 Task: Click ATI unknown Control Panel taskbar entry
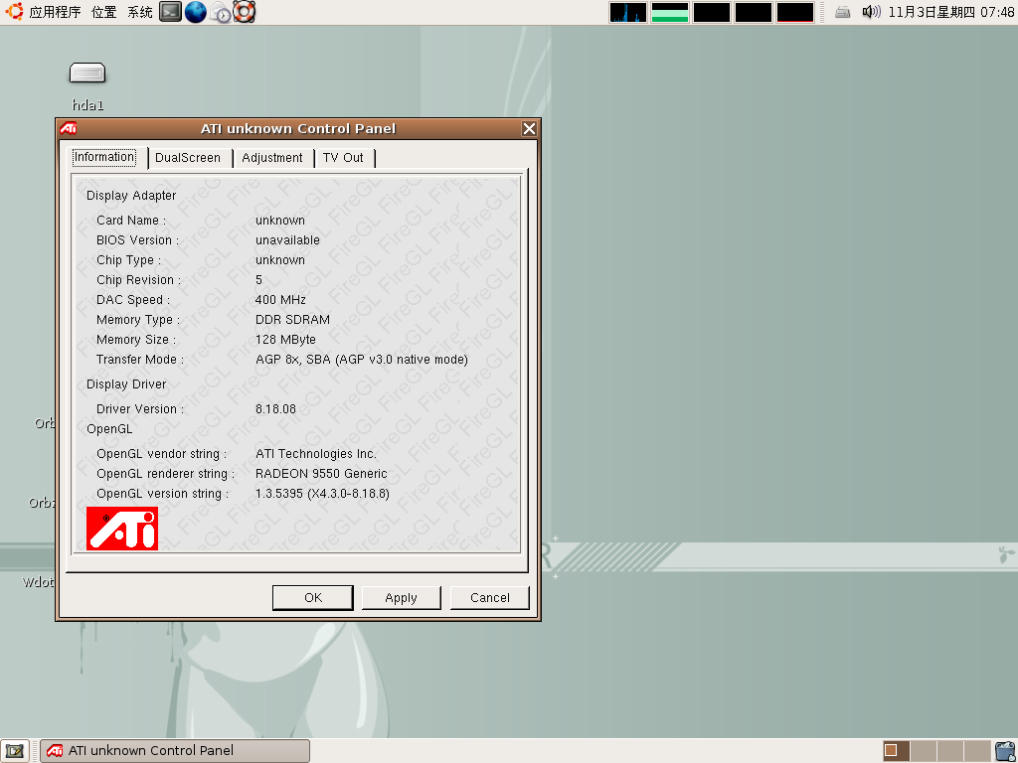175,751
